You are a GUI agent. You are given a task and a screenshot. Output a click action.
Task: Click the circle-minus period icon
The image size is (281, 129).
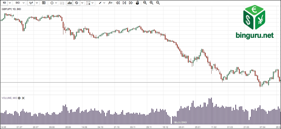tap(52, 3)
